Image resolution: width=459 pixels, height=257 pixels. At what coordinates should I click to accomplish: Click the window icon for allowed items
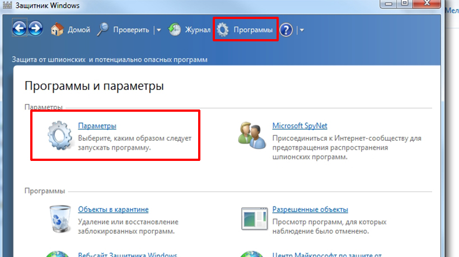pyautogui.click(x=255, y=219)
